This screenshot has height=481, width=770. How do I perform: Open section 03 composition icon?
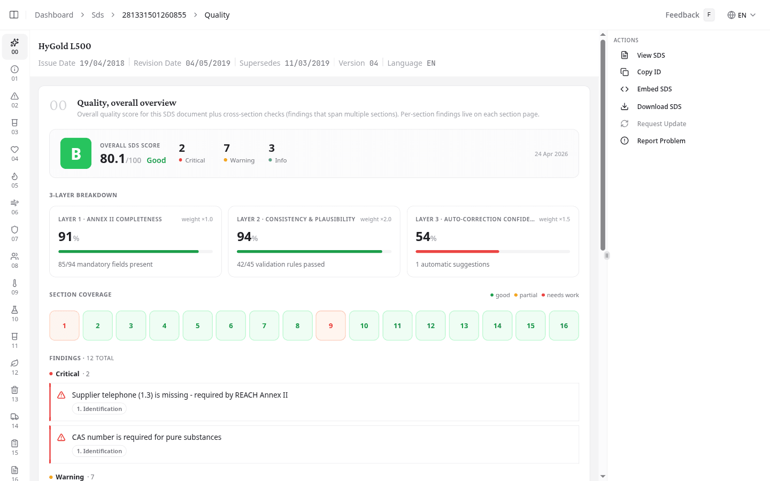click(15, 123)
